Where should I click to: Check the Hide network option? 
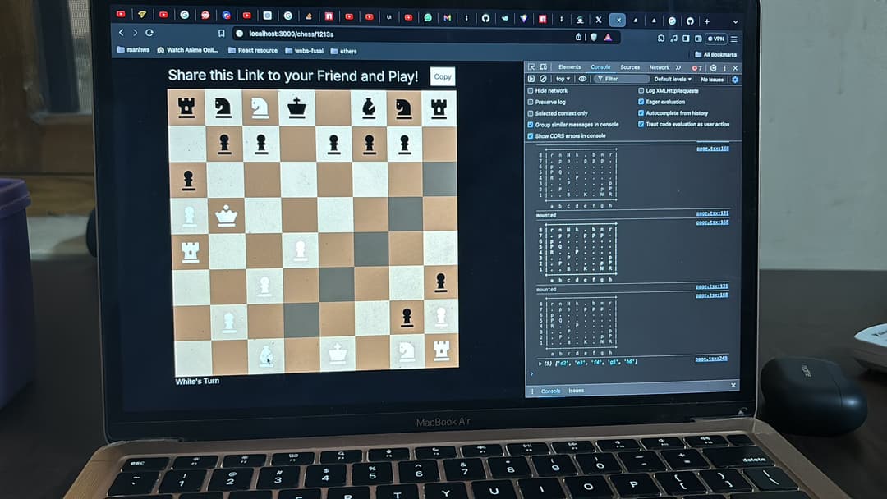[530, 90]
